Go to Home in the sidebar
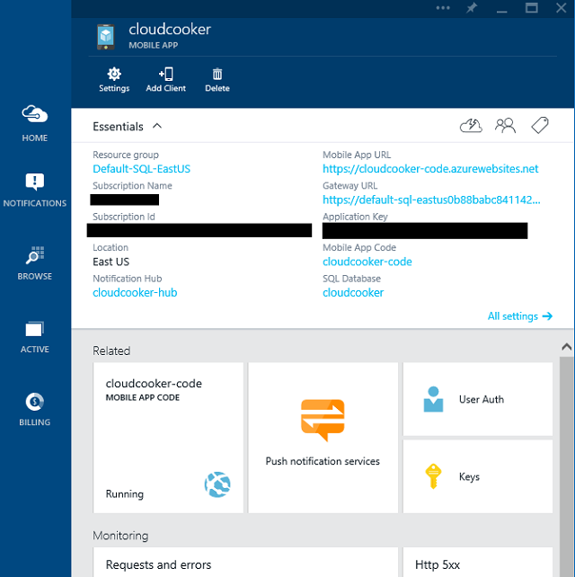The height and width of the screenshot is (577, 575). [34, 123]
